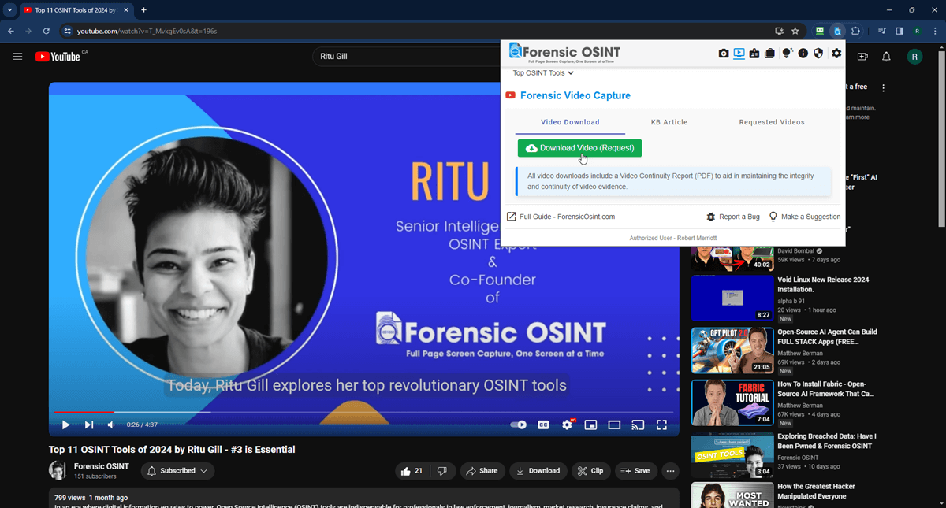Image resolution: width=946 pixels, height=508 pixels.
Task: Open the Forensic OSINT channel avatar
Action: [58, 470]
